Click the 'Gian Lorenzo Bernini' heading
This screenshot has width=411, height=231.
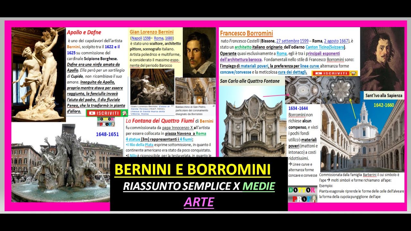(x=152, y=32)
